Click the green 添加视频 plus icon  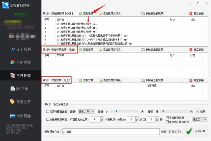(81, 13)
